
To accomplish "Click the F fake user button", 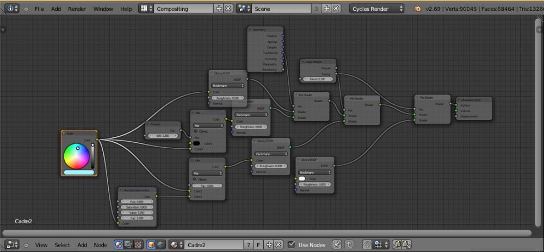I will [x=258, y=245].
